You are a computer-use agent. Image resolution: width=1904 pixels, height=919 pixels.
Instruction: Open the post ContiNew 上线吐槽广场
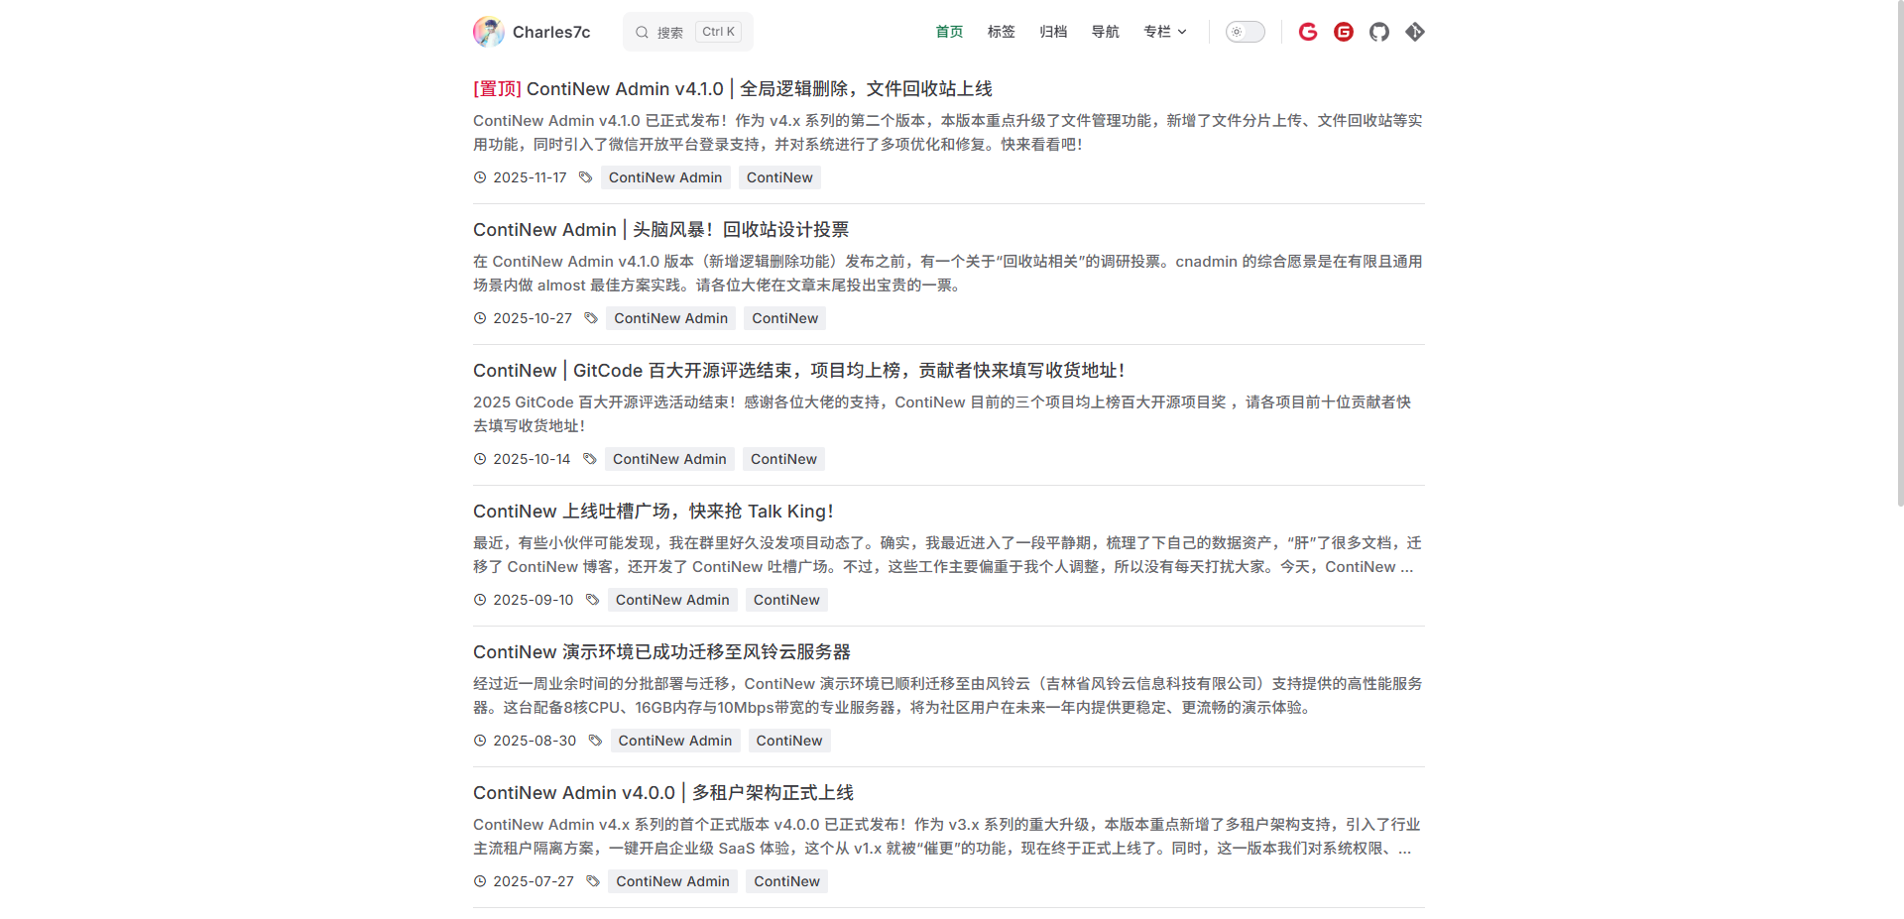[654, 512]
